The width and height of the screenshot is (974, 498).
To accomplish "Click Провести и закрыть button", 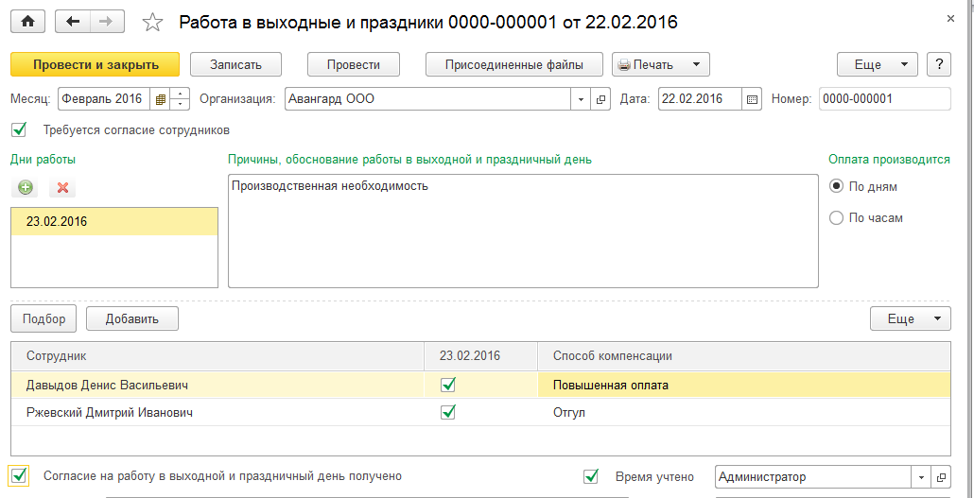I will pyautogui.click(x=96, y=64).
